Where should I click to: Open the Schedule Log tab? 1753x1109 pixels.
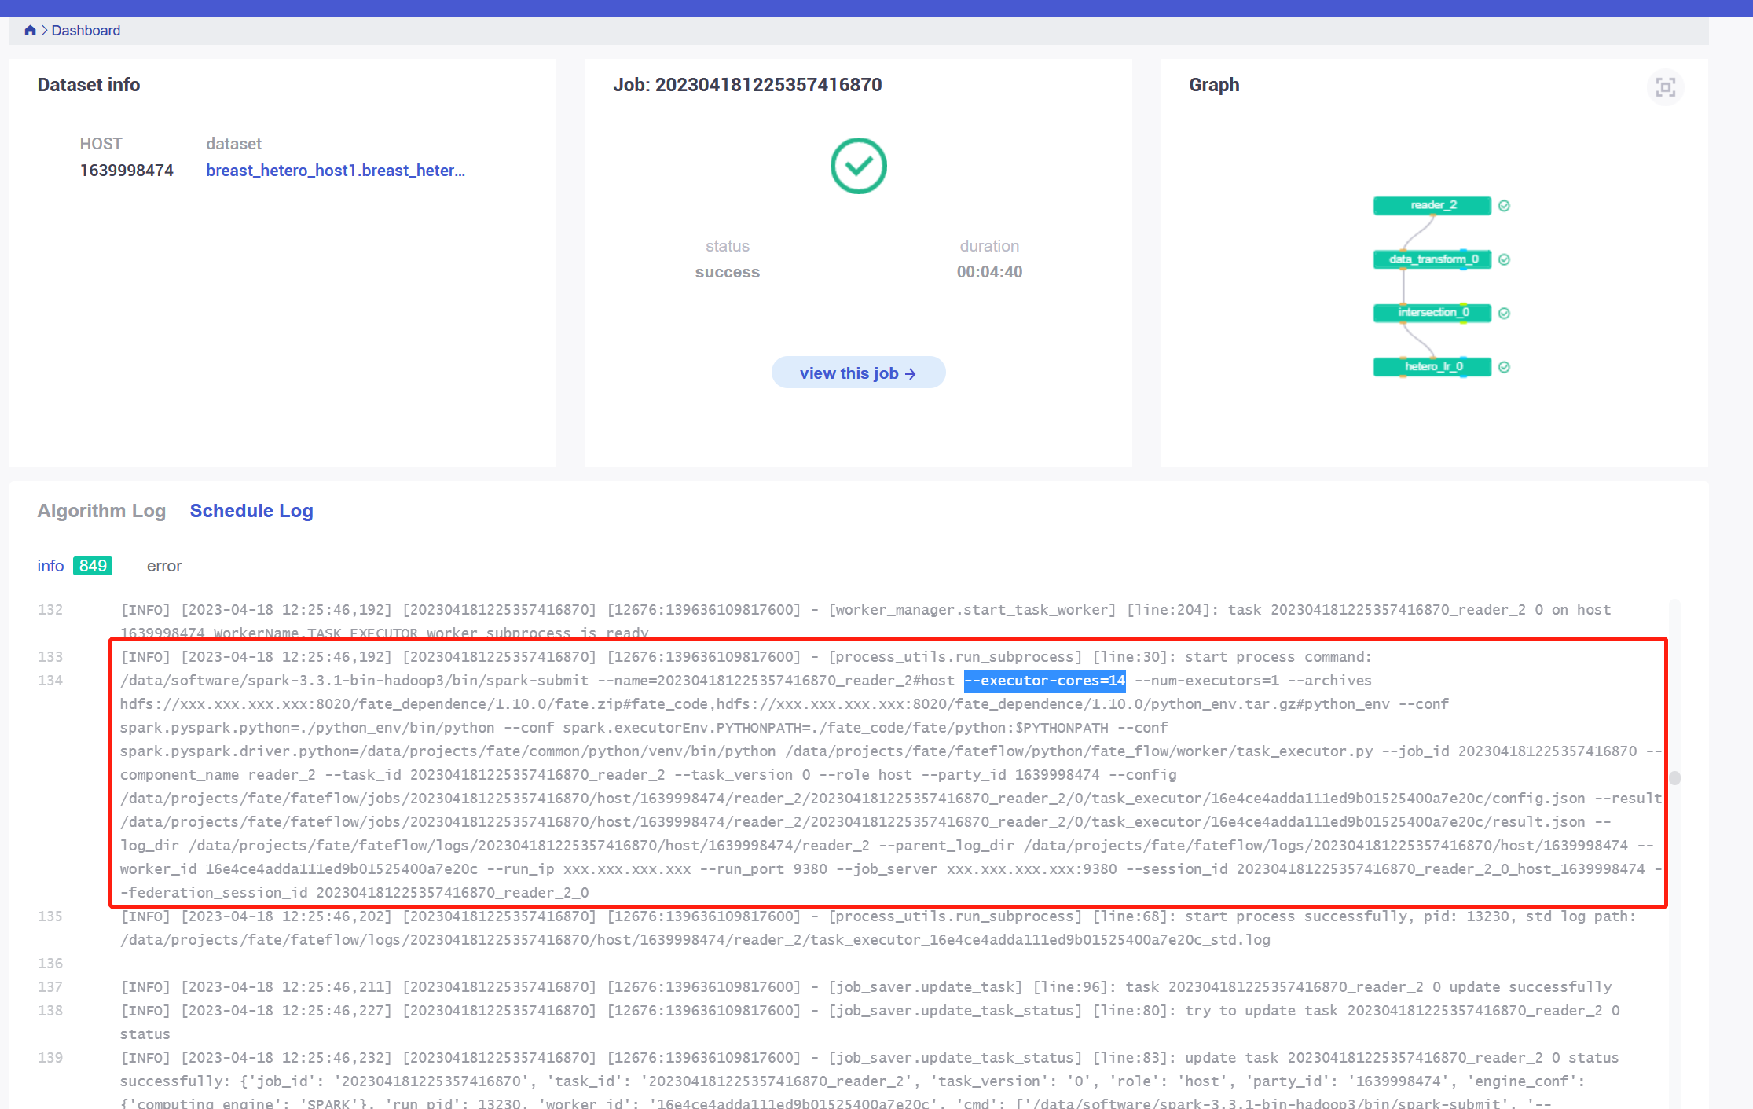[251, 511]
